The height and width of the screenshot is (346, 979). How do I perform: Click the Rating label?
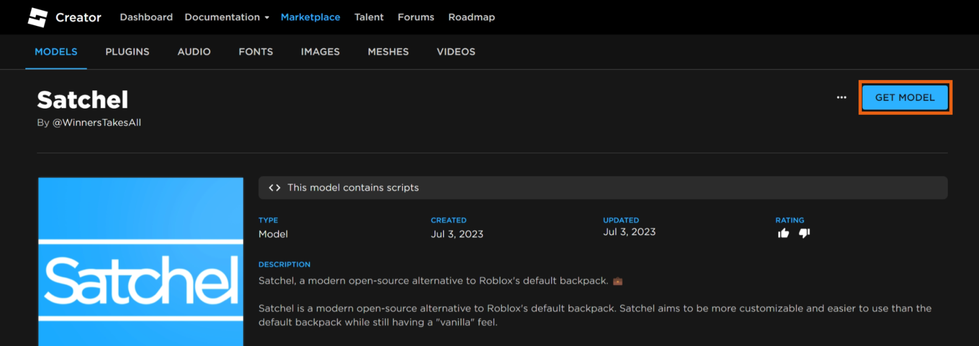click(790, 220)
